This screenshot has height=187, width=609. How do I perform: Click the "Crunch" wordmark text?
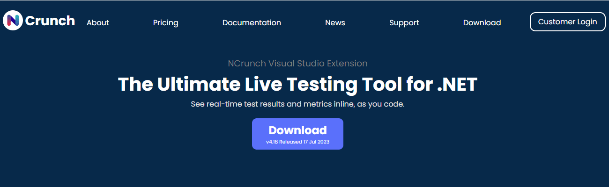pyautogui.click(x=50, y=21)
